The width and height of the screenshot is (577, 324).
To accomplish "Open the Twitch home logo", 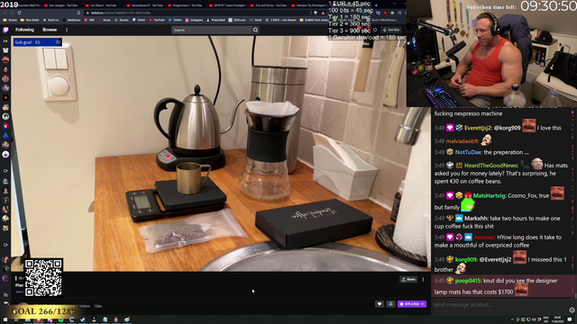I will pyautogui.click(x=5, y=30).
